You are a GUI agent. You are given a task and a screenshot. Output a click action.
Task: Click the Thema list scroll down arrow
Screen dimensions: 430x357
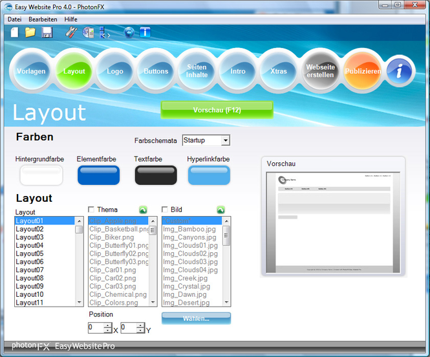(153, 302)
